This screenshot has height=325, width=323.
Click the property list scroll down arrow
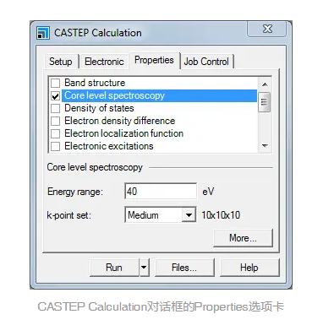(x=265, y=145)
